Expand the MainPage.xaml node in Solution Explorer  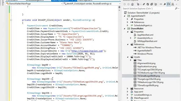(x=128, y=98)
